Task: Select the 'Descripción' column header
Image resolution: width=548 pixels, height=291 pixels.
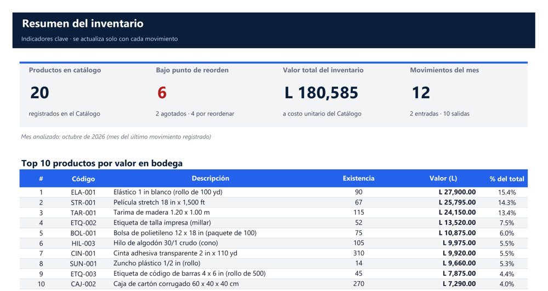Action: 210,178
